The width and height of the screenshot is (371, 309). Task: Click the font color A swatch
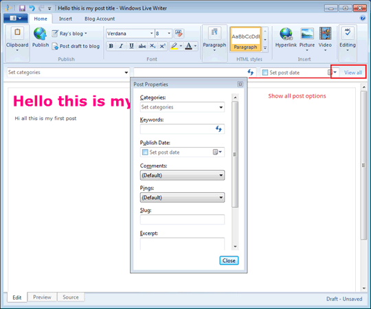coord(188,46)
